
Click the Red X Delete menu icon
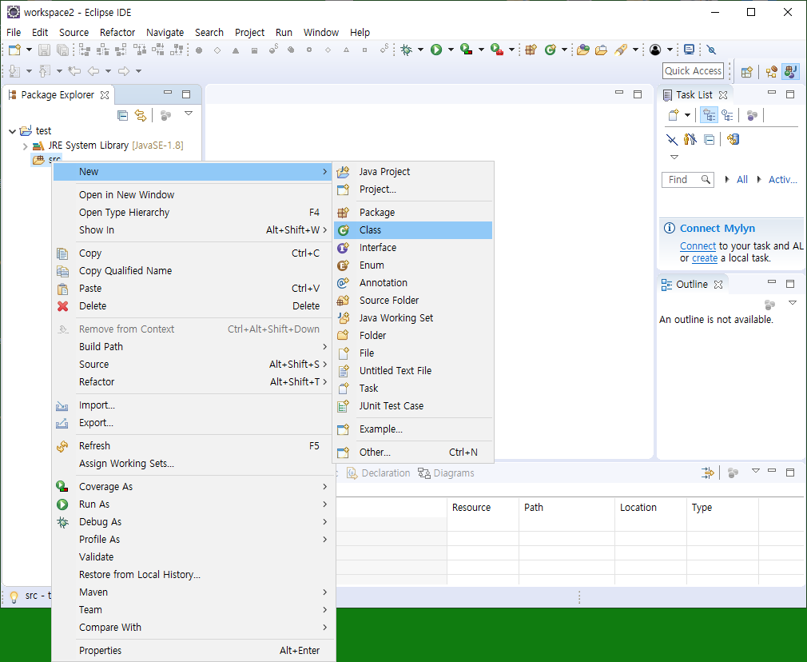click(x=63, y=306)
